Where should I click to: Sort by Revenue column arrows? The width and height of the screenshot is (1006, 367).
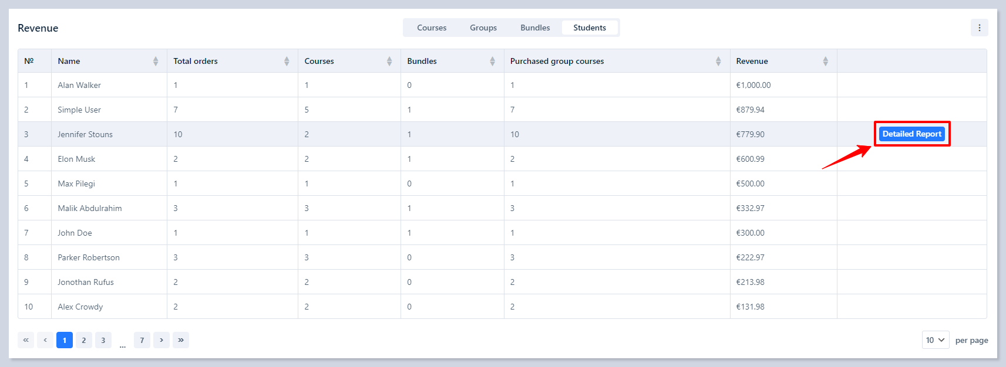coord(825,61)
